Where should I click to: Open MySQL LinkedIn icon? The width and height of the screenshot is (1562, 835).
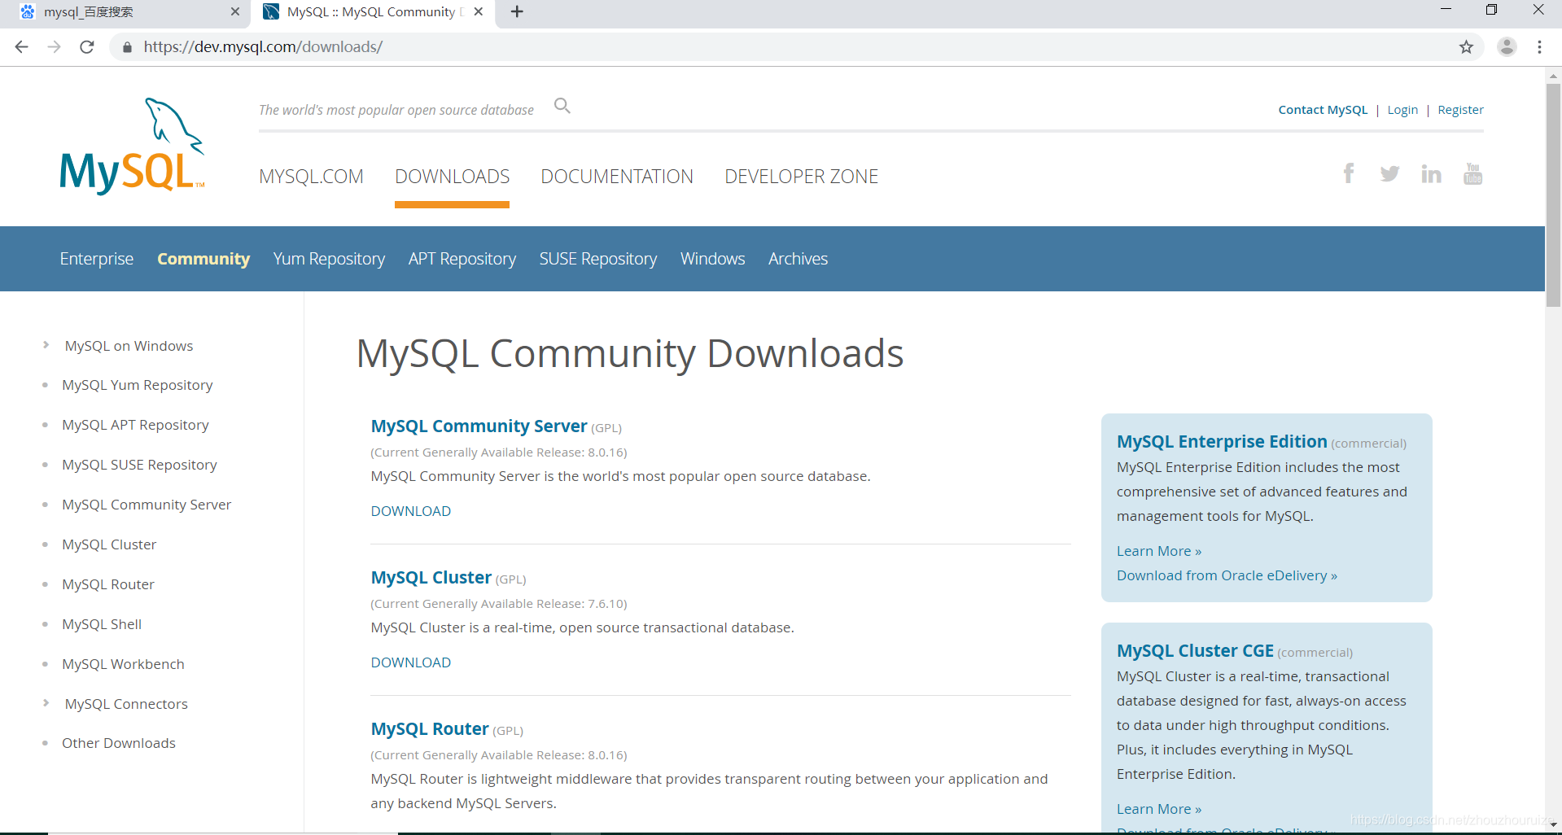[1431, 173]
